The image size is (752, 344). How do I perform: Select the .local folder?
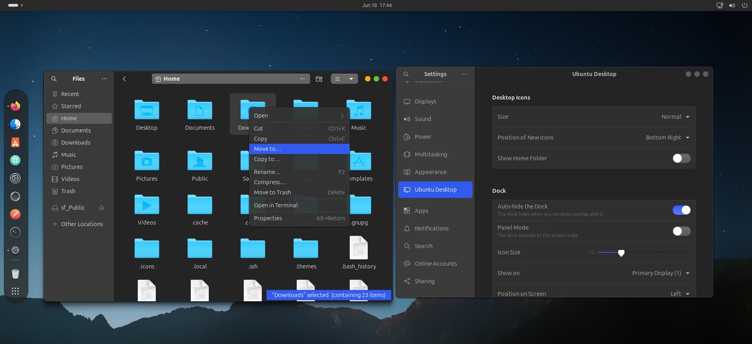(200, 254)
